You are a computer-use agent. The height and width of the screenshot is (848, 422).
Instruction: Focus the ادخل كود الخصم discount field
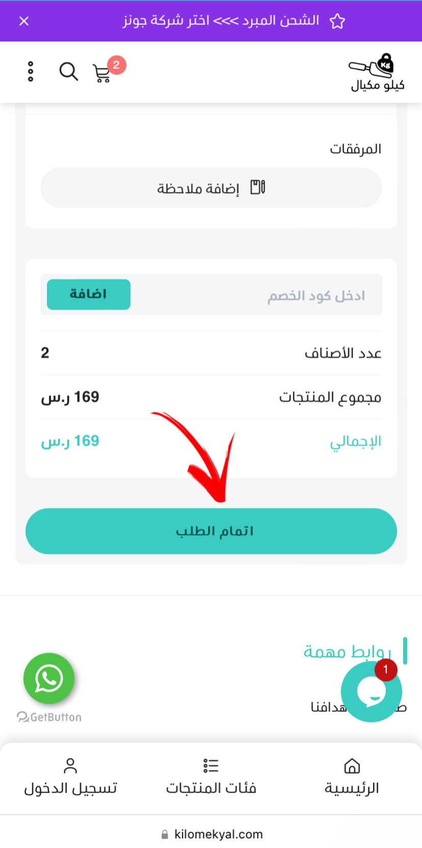coord(255,295)
